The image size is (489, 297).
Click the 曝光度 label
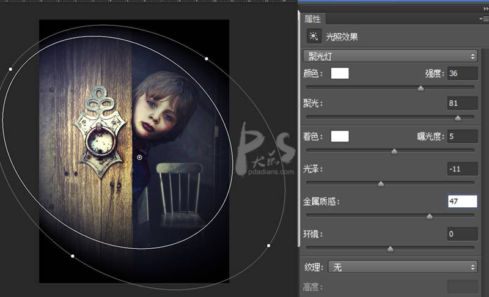tap(431, 136)
